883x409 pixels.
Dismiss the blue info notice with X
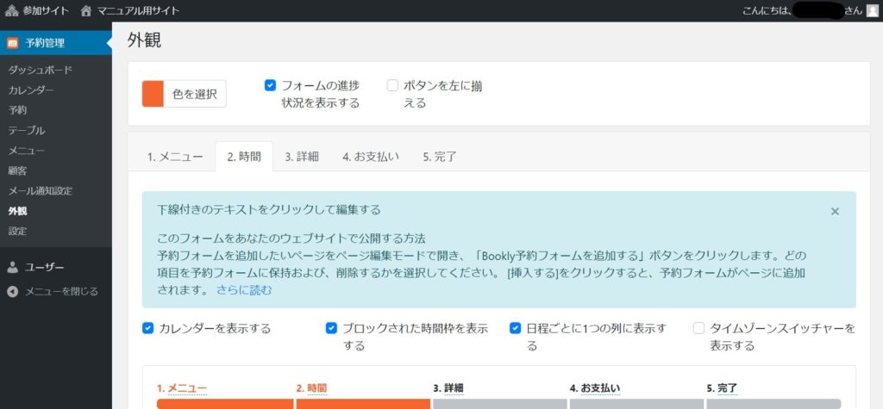tap(834, 211)
